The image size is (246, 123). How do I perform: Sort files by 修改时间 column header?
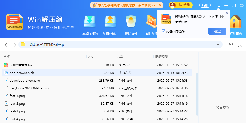click(x=161, y=56)
